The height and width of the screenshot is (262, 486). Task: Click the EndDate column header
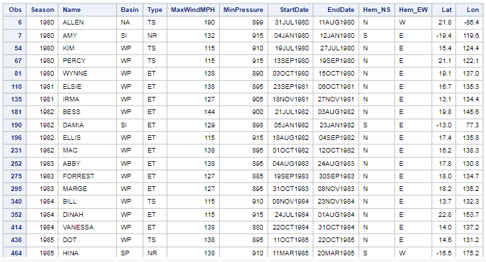336,10
